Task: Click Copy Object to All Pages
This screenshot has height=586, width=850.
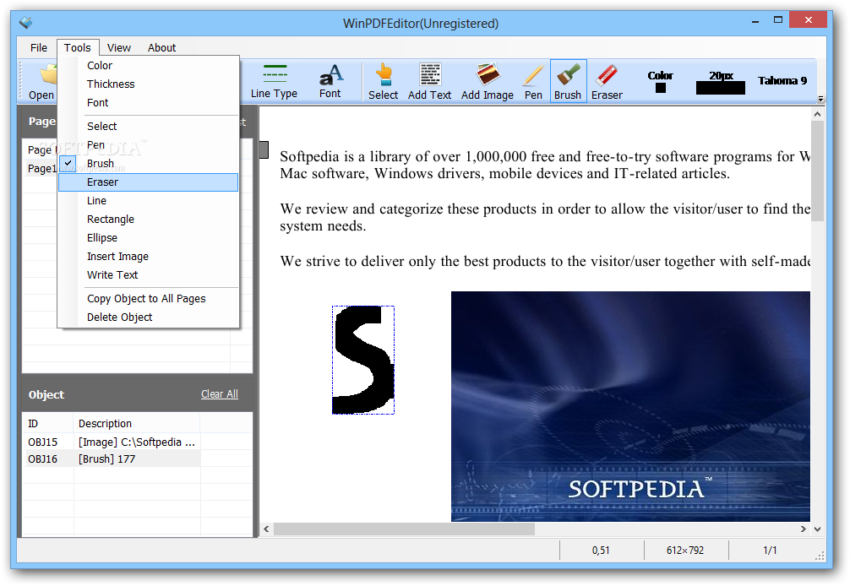Action: [x=148, y=298]
